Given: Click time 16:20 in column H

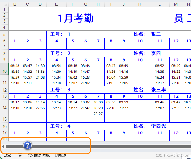Looking at the screenshot, I should [x=98, y=108].
